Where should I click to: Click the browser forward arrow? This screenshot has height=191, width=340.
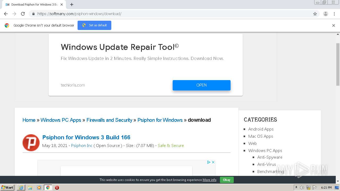pyautogui.click(x=14, y=14)
